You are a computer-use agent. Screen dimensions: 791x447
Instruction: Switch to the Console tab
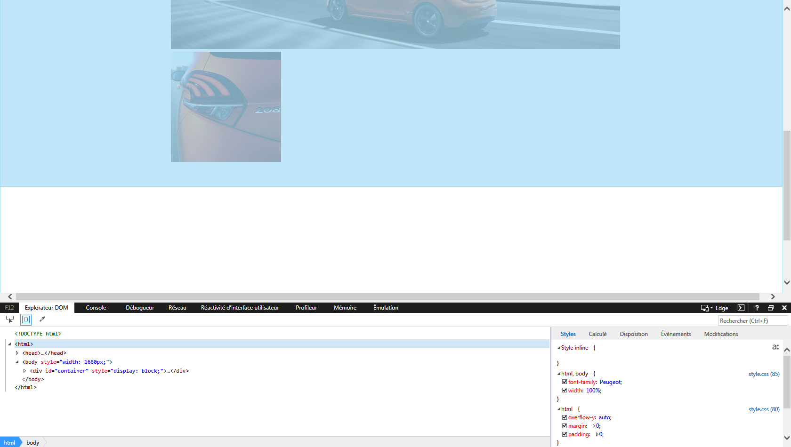(96, 308)
